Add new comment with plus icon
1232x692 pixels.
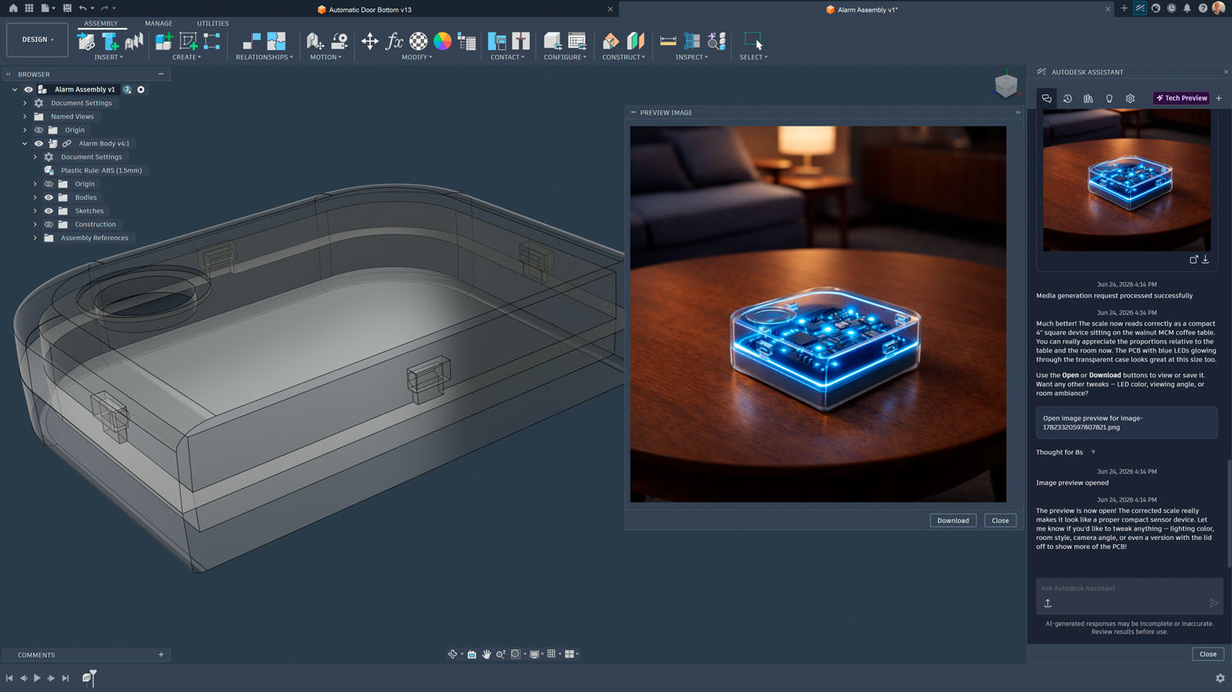point(161,655)
